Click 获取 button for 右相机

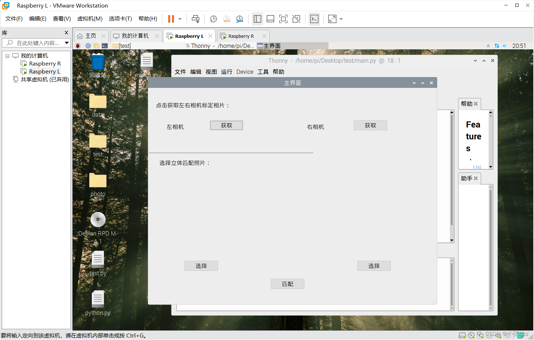click(370, 125)
